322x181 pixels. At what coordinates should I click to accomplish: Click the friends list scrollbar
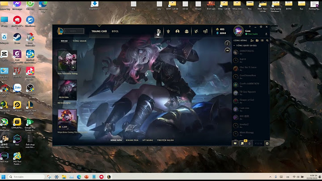click(x=269, y=69)
